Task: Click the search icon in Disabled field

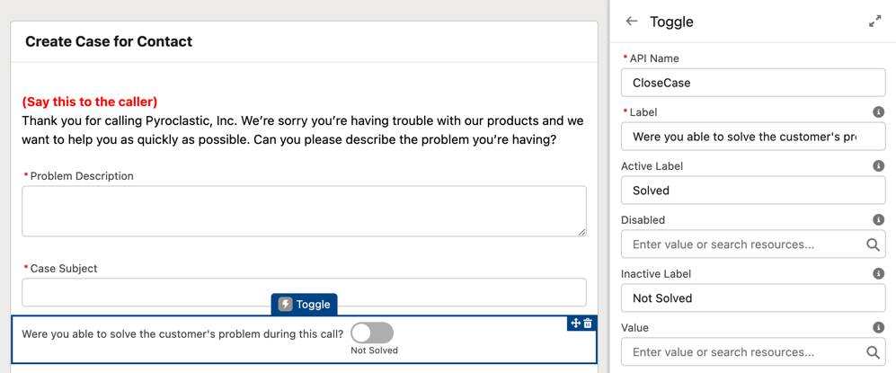Action: pyautogui.click(x=873, y=244)
